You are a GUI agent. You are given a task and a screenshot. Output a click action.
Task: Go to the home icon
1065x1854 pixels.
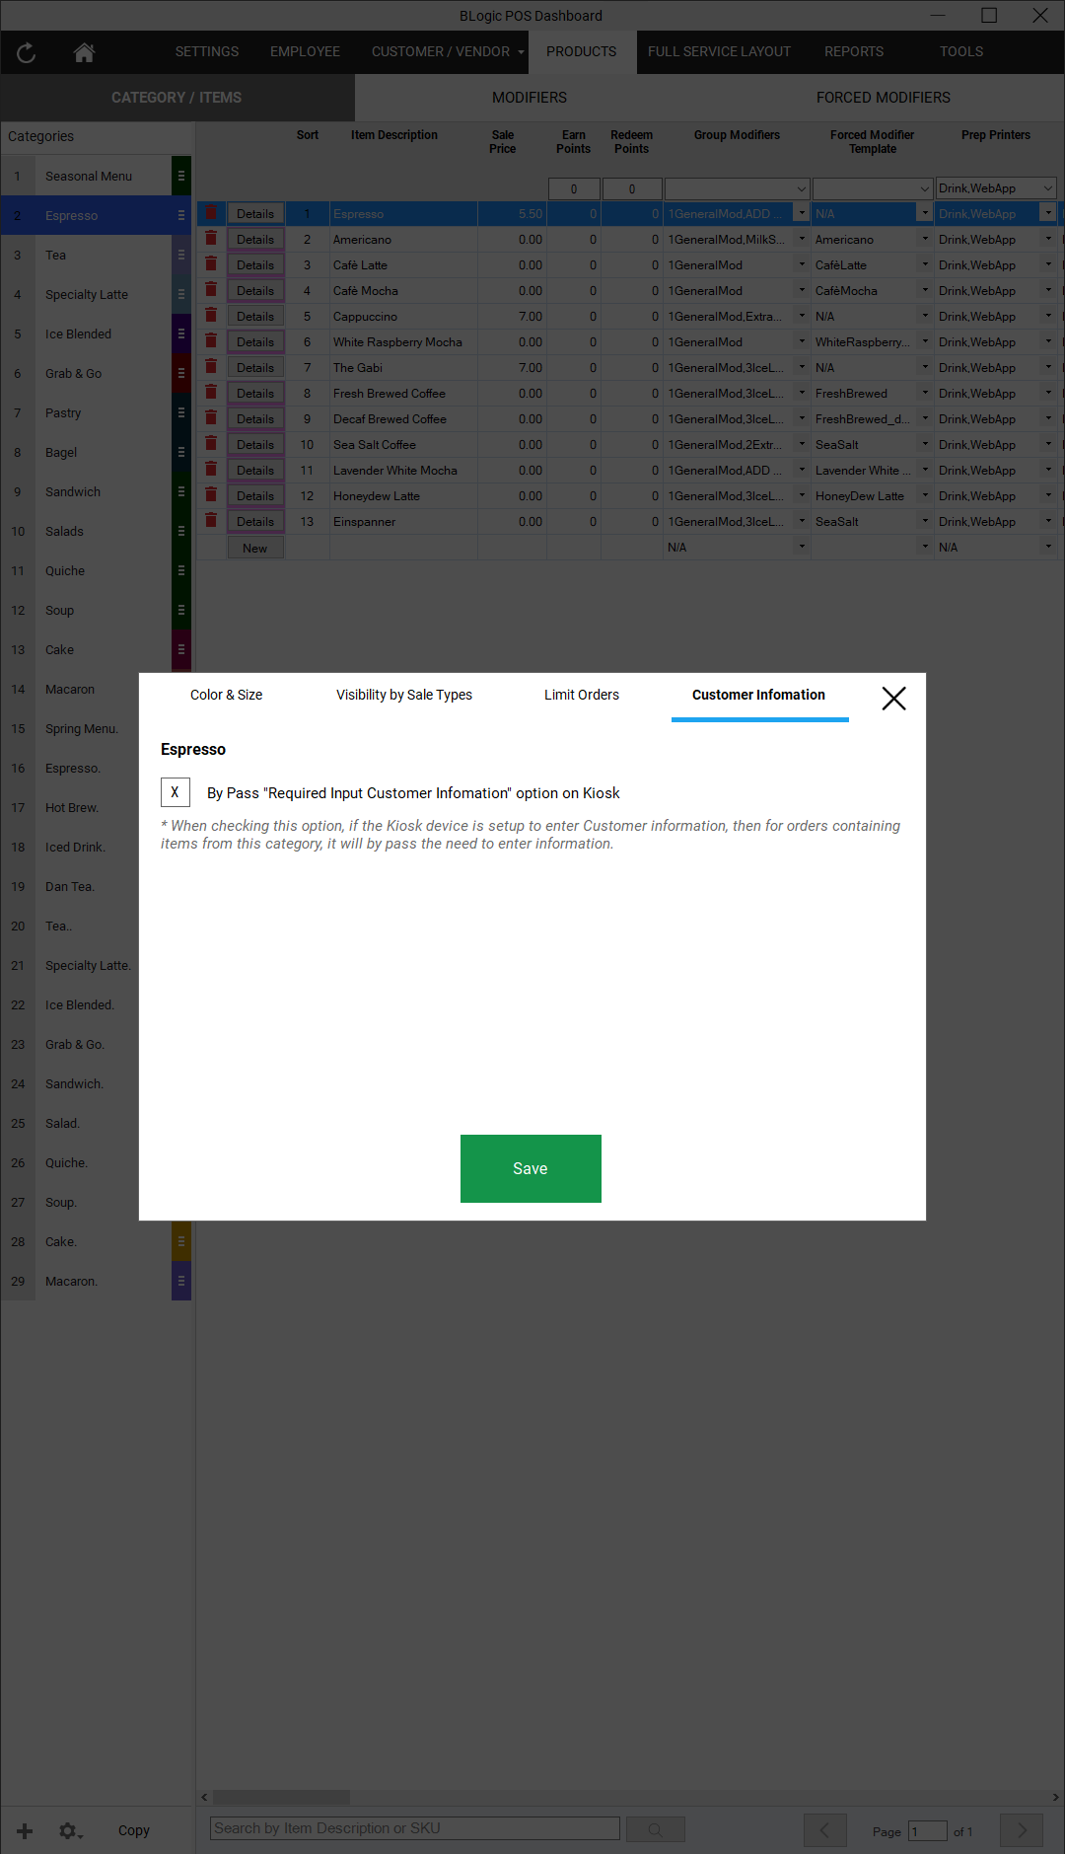coord(85,52)
